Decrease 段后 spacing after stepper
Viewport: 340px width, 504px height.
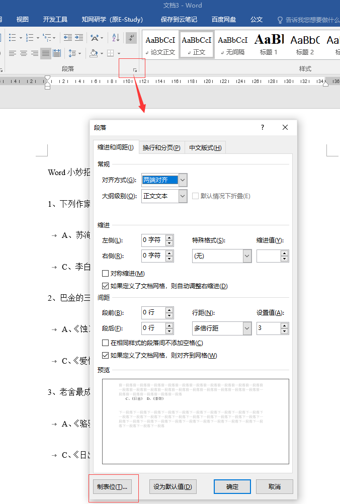(169, 331)
